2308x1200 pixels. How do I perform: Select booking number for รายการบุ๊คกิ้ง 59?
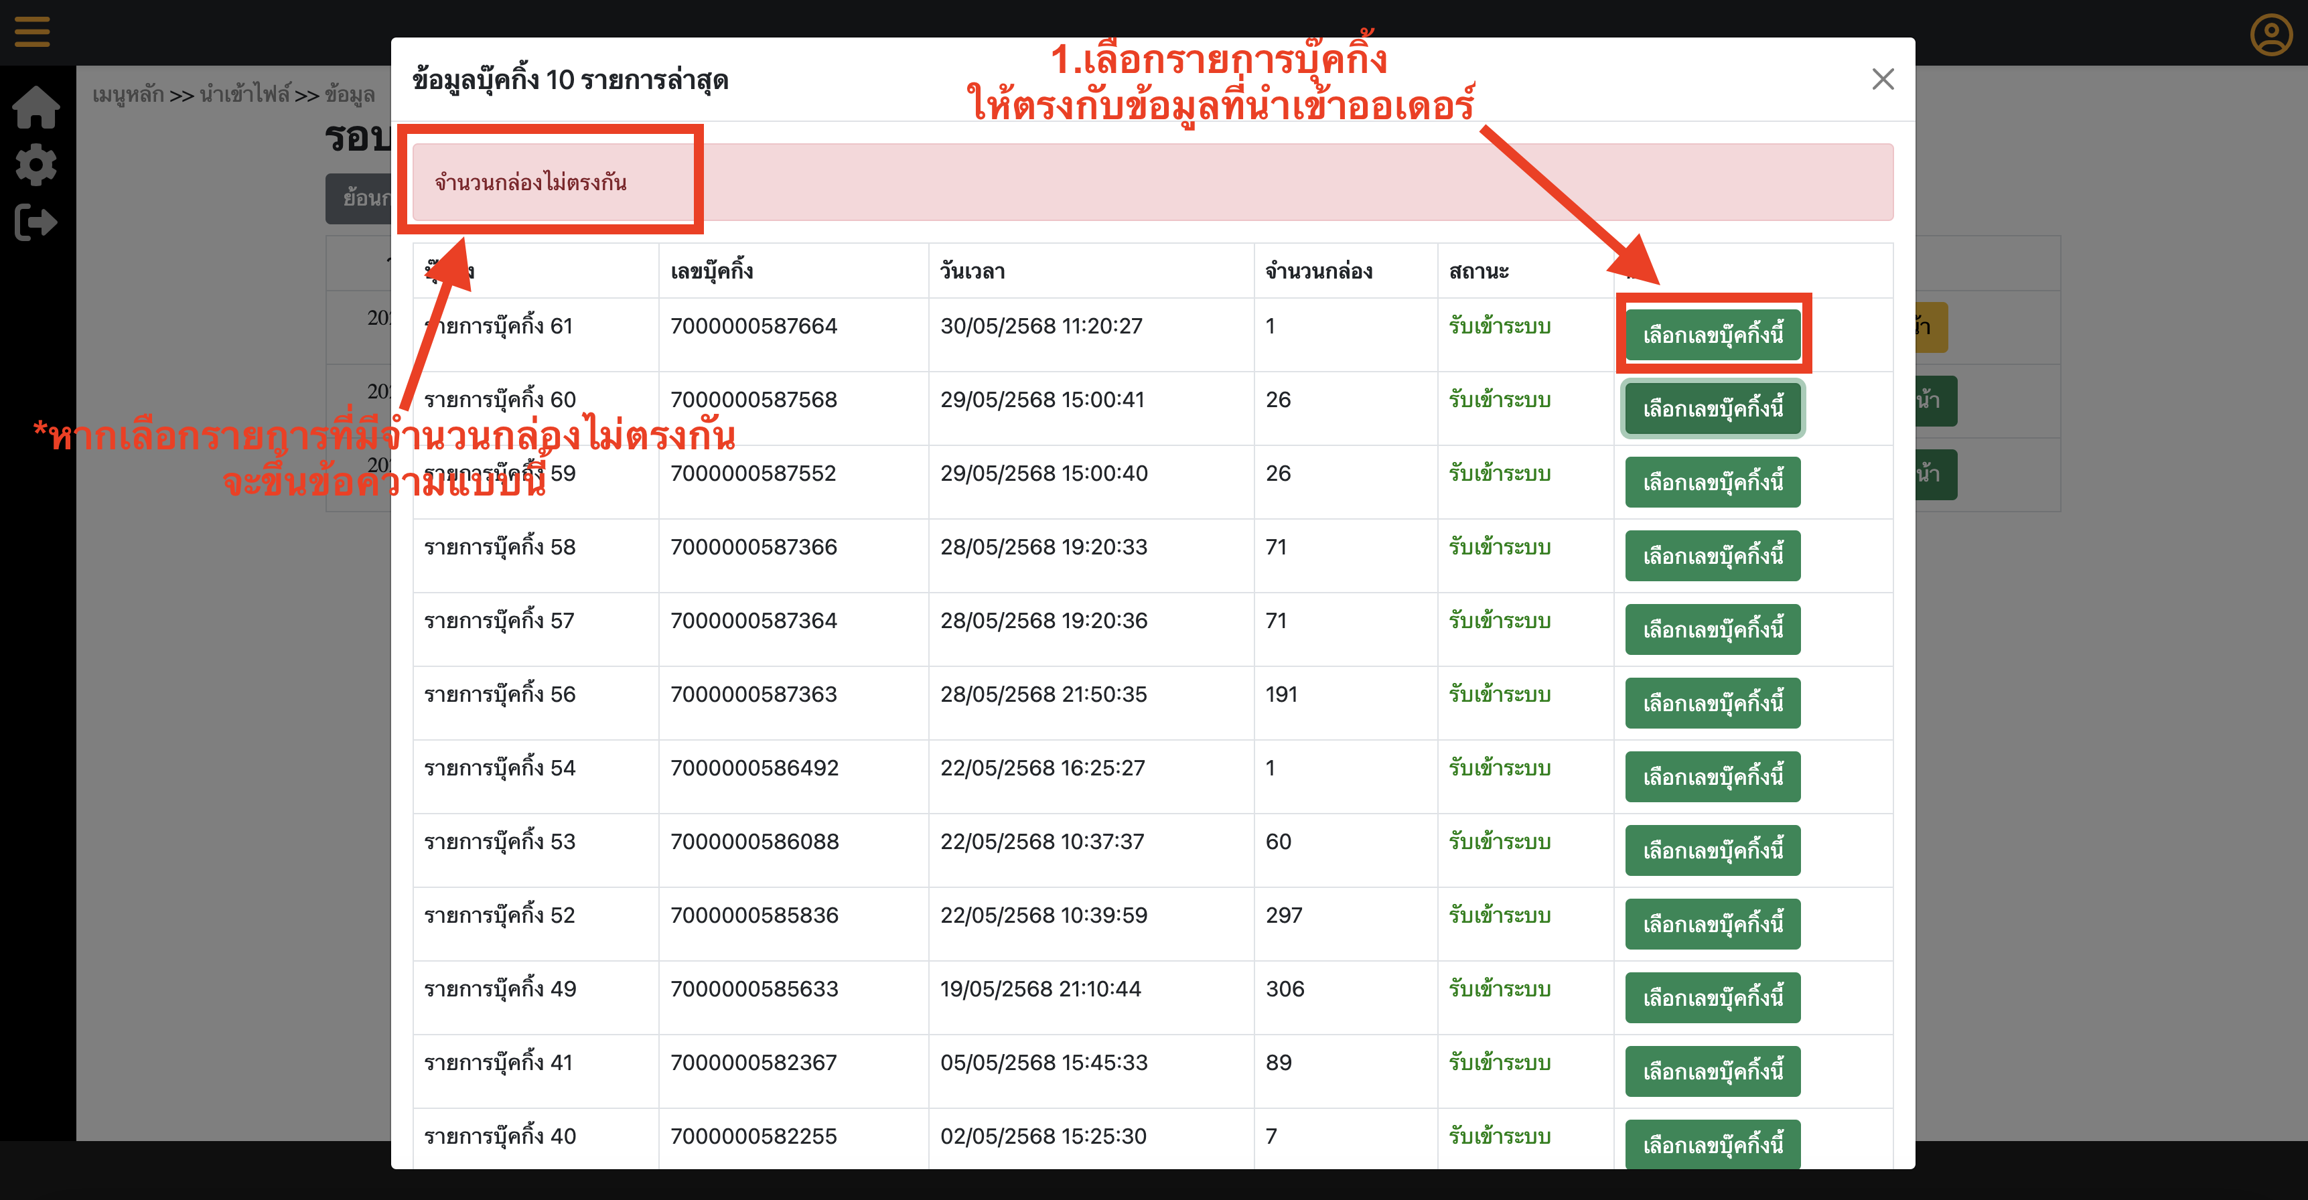point(1712,483)
